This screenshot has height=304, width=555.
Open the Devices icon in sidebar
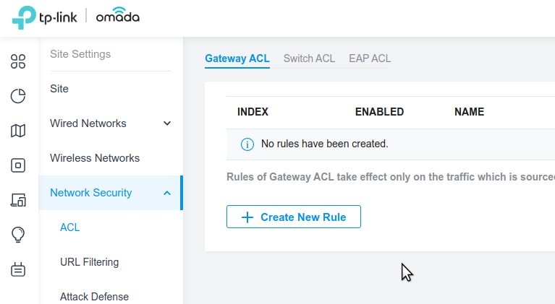18,165
